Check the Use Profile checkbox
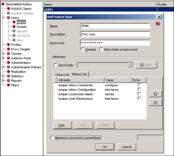The height and width of the screenshot is (156, 174). click(55, 65)
